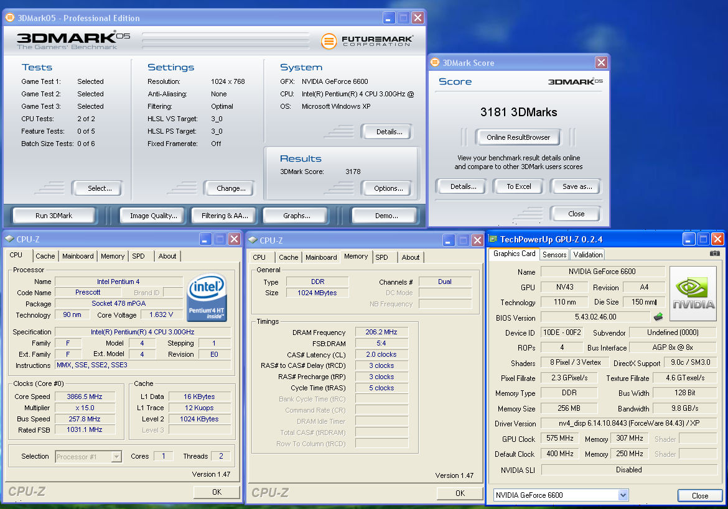
Task: Click left CPU-Z window title icon
Action: pos(9,239)
